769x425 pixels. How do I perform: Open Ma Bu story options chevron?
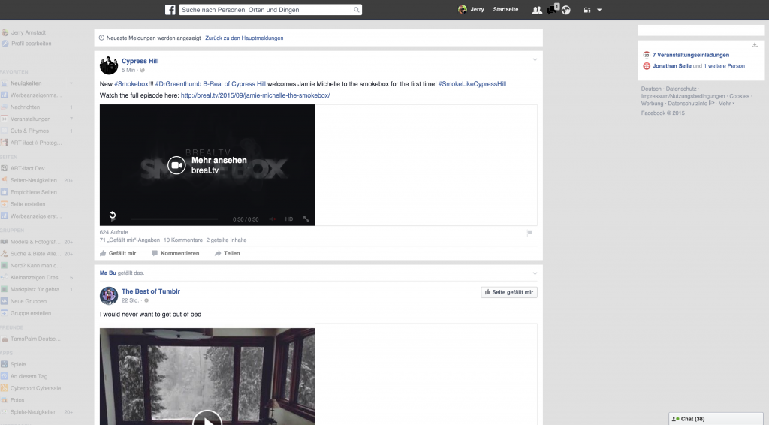pos(535,273)
